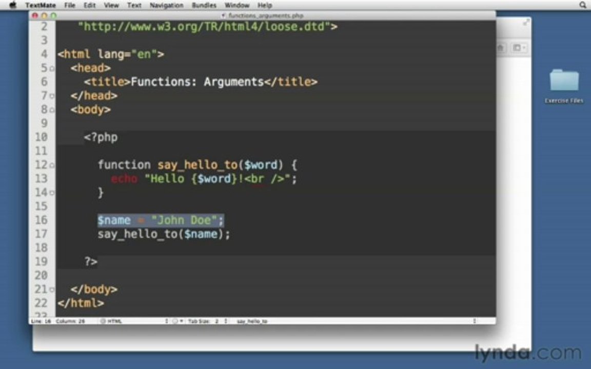The image size is (591, 369).
Task: Collapse the head fold marker on line 5
Action: [x=52, y=69]
